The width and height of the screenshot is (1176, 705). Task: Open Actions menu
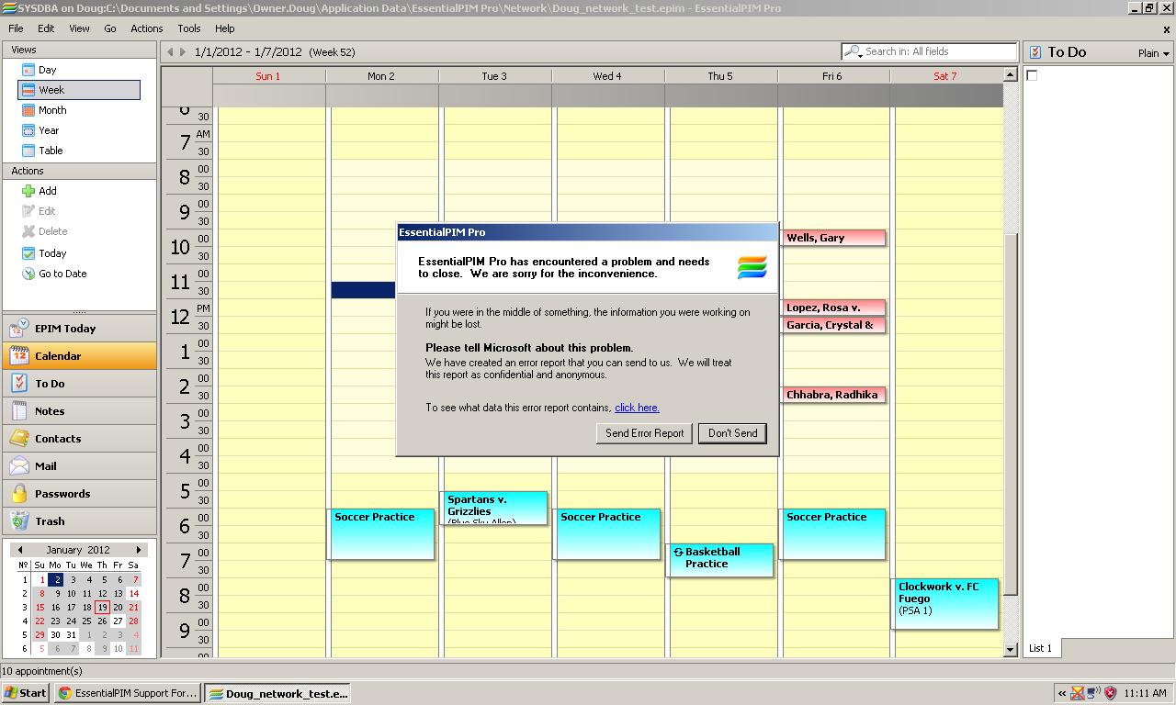(147, 28)
